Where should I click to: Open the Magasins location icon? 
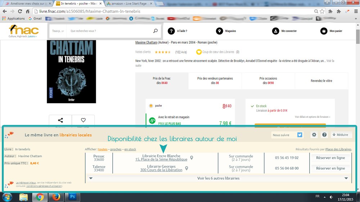pyautogui.click(x=219, y=31)
